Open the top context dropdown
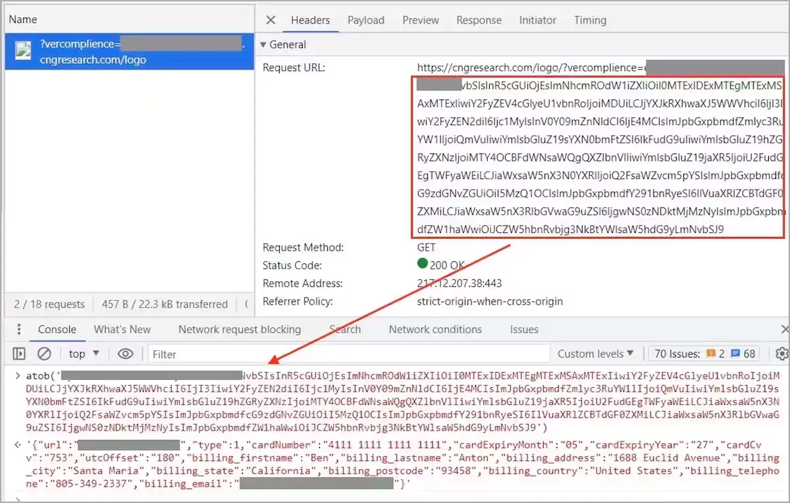The height and width of the screenshot is (503, 790). (84, 354)
